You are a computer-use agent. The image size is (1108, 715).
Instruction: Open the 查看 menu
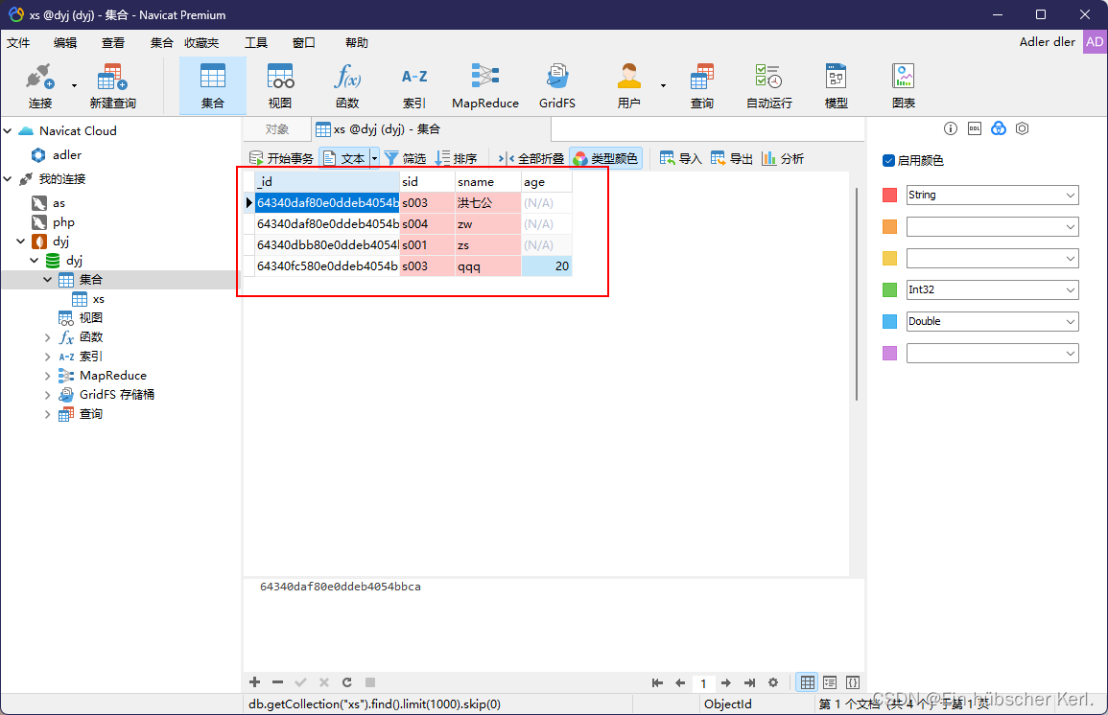(113, 43)
